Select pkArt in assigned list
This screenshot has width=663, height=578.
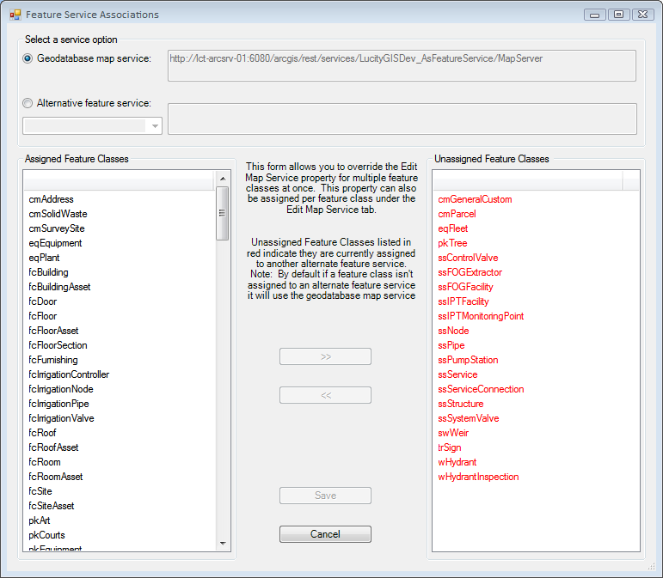[x=40, y=520]
